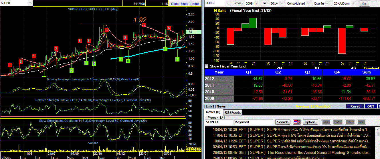This screenshot has width=380, height=159.
Task: Click the Reset button in news header
Action: 355,106
